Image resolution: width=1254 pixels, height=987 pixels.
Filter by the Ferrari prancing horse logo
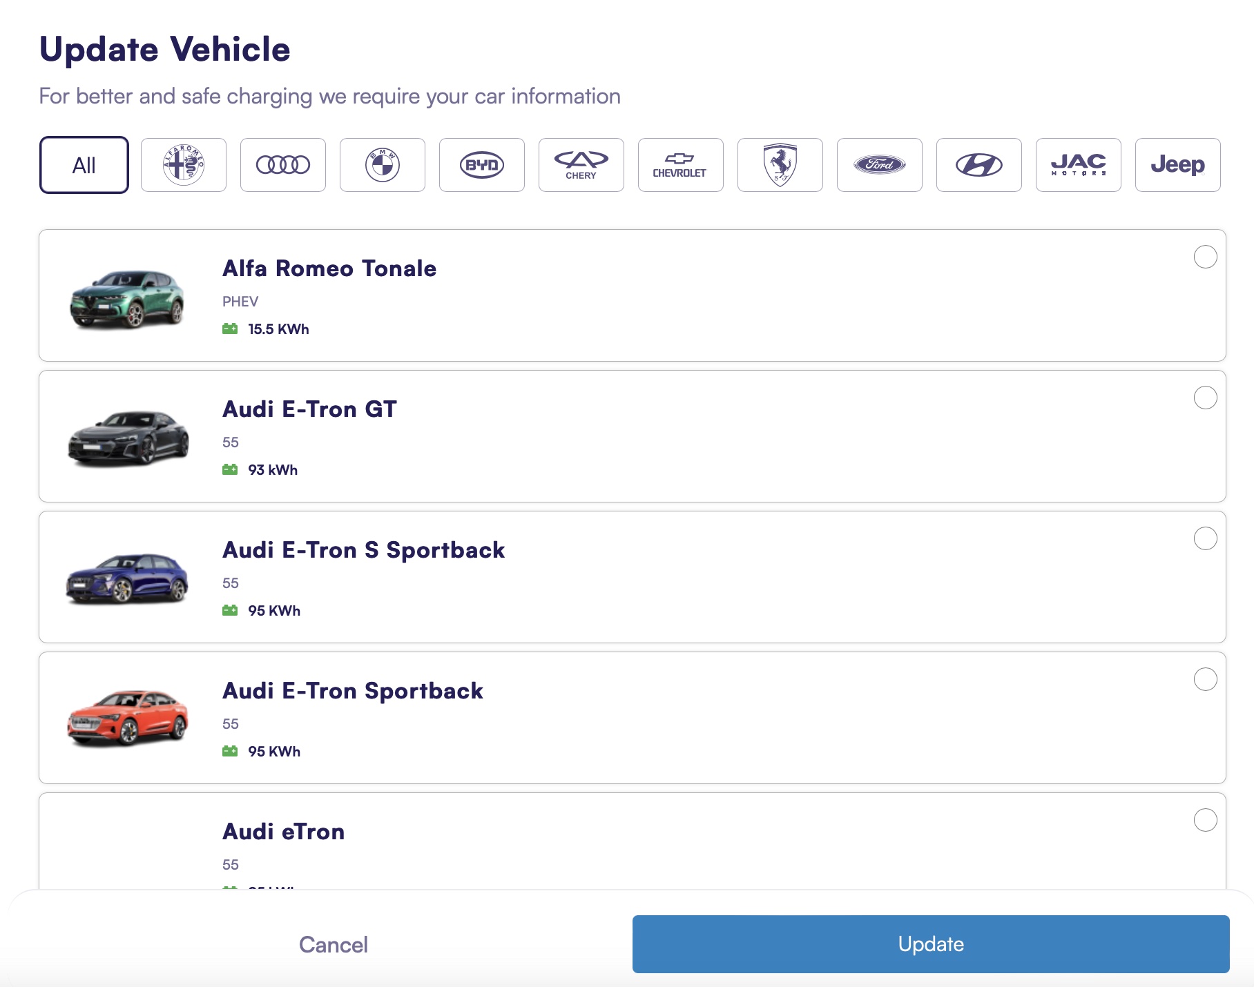click(x=780, y=165)
